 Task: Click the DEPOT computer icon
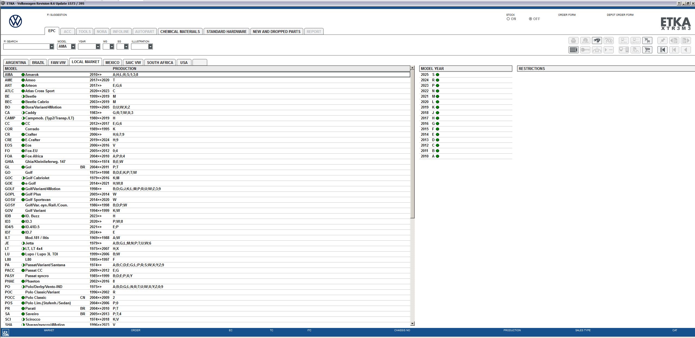coord(635,41)
